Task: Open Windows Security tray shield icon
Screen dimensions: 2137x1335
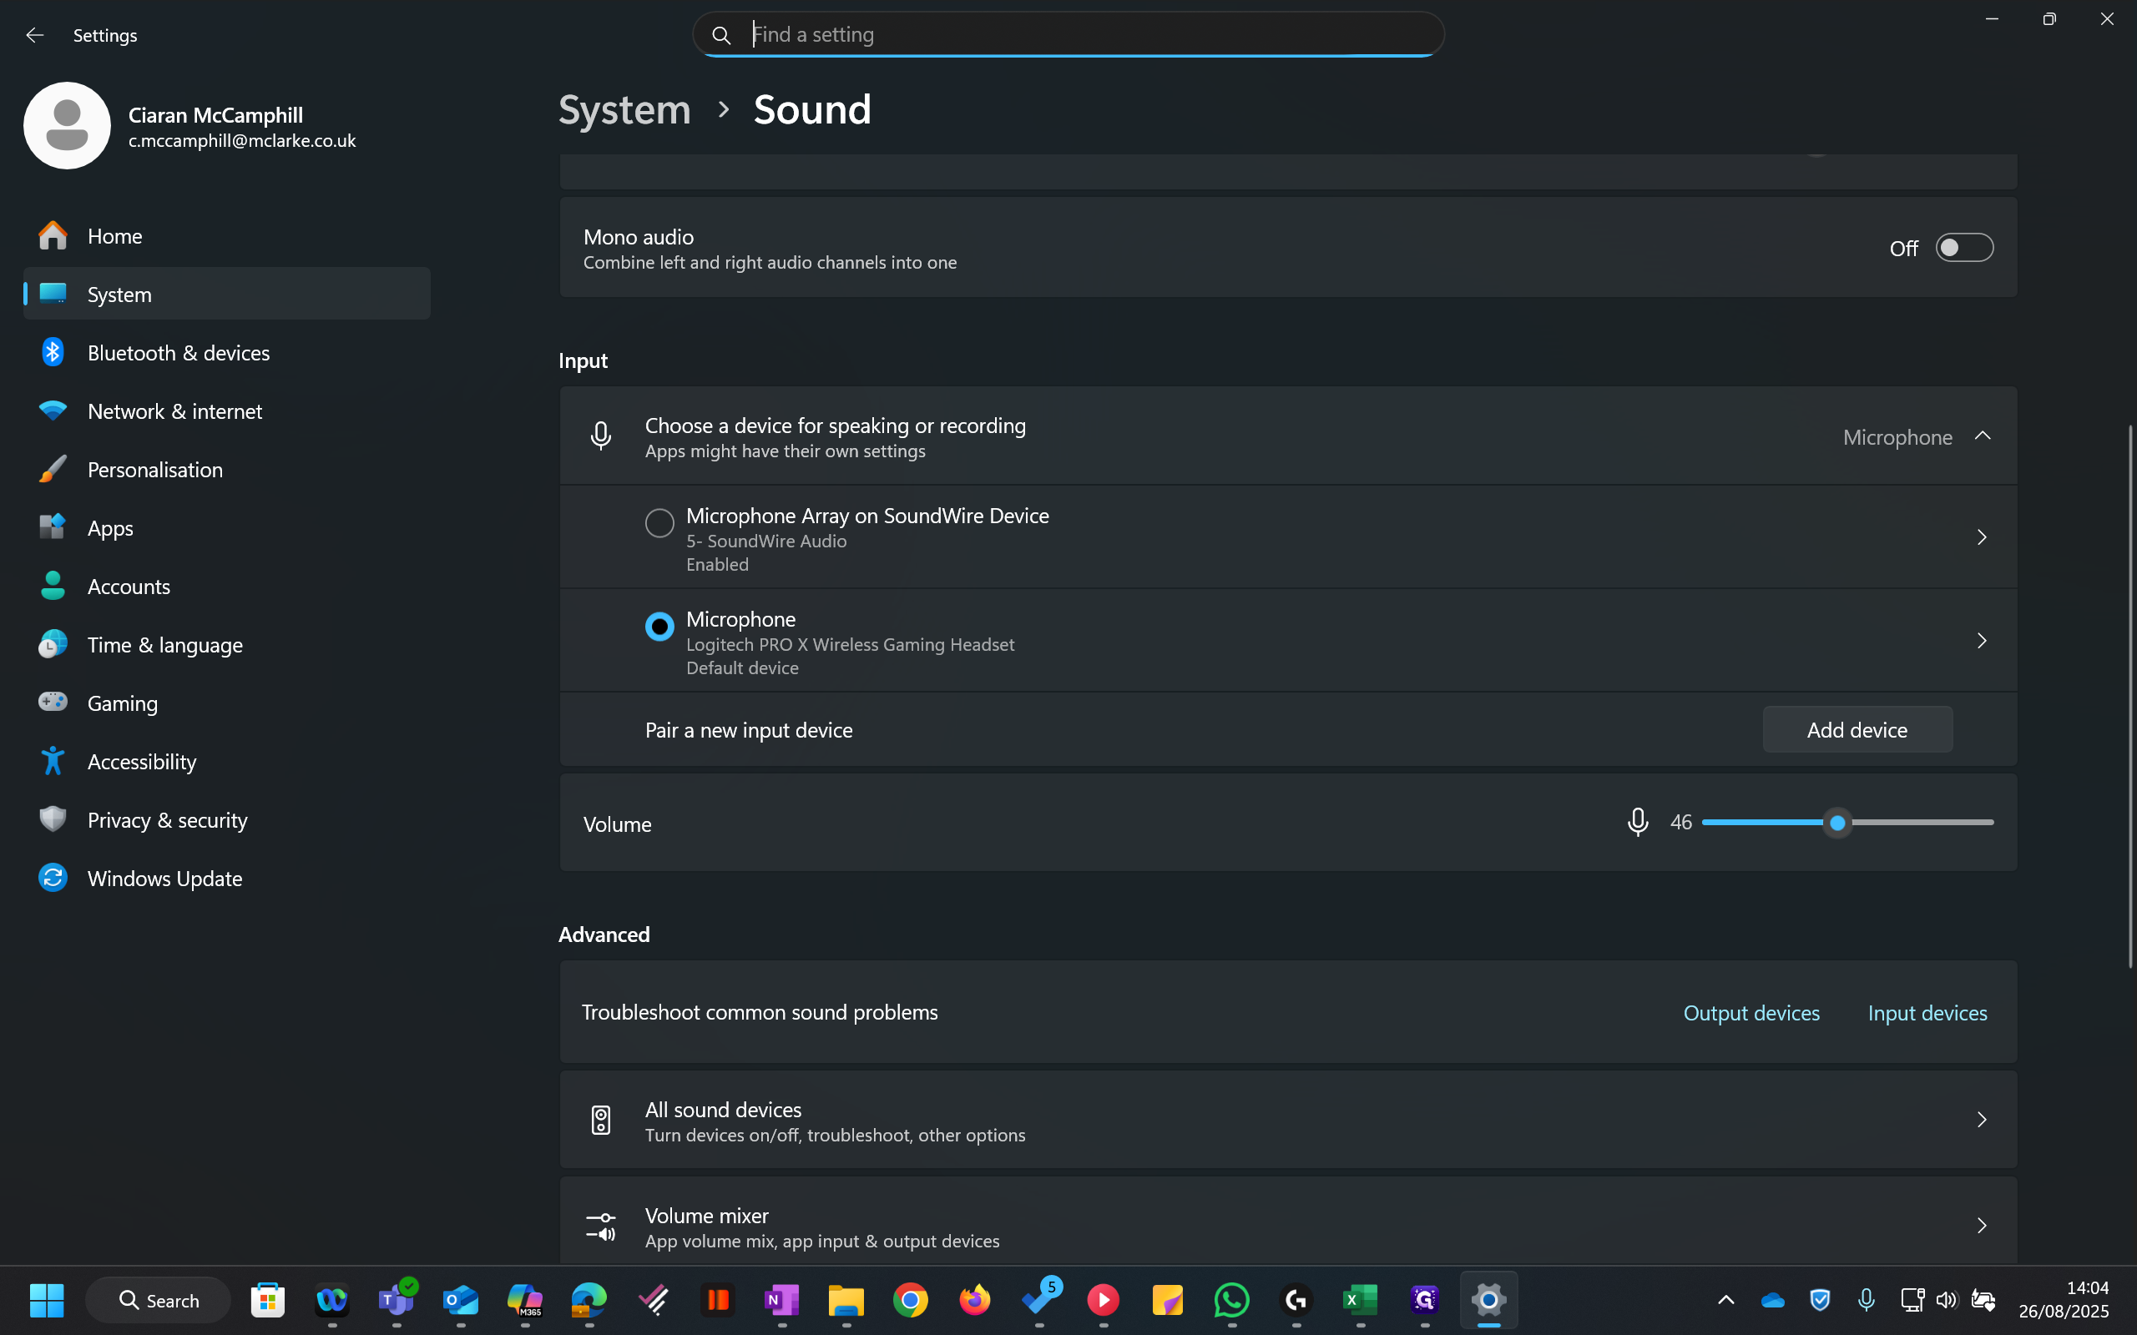Action: tap(1819, 1300)
